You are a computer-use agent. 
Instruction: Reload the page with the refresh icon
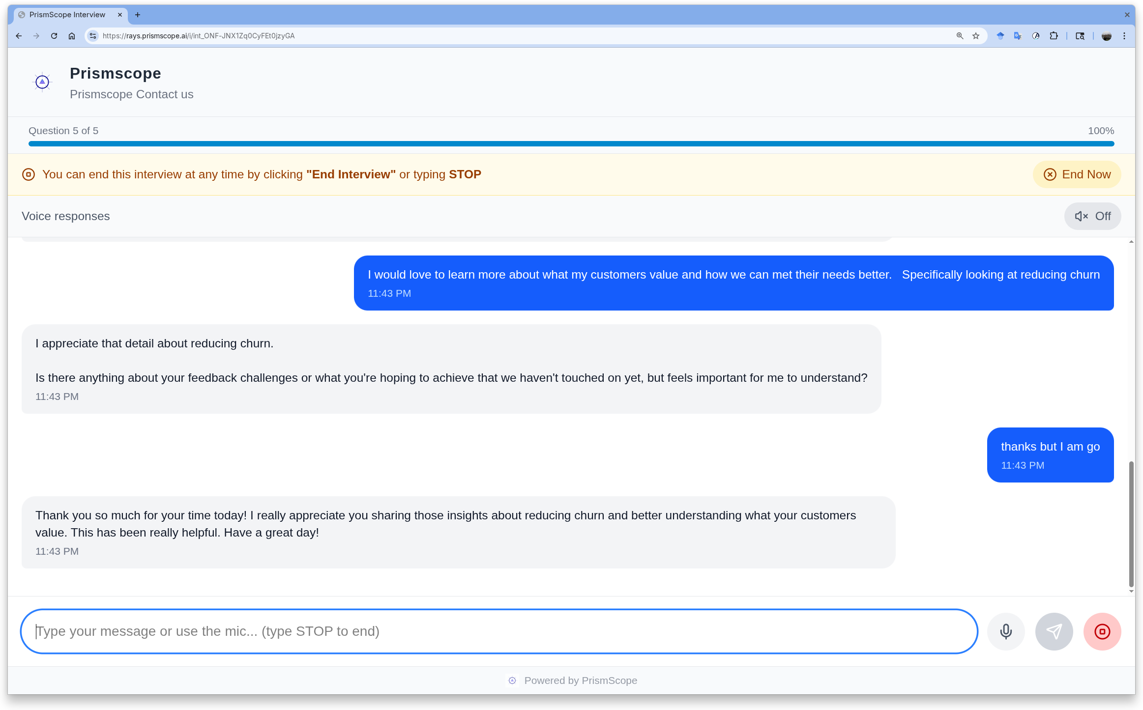tap(54, 36)
